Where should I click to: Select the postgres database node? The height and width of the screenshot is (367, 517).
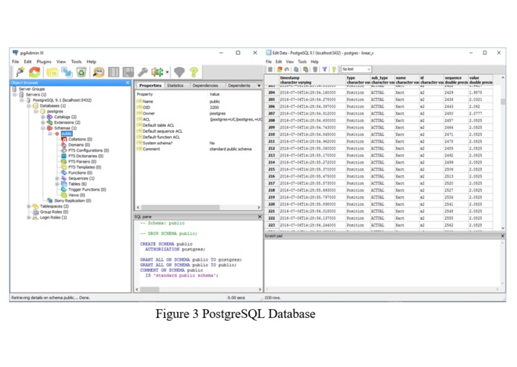coord(55,111)
